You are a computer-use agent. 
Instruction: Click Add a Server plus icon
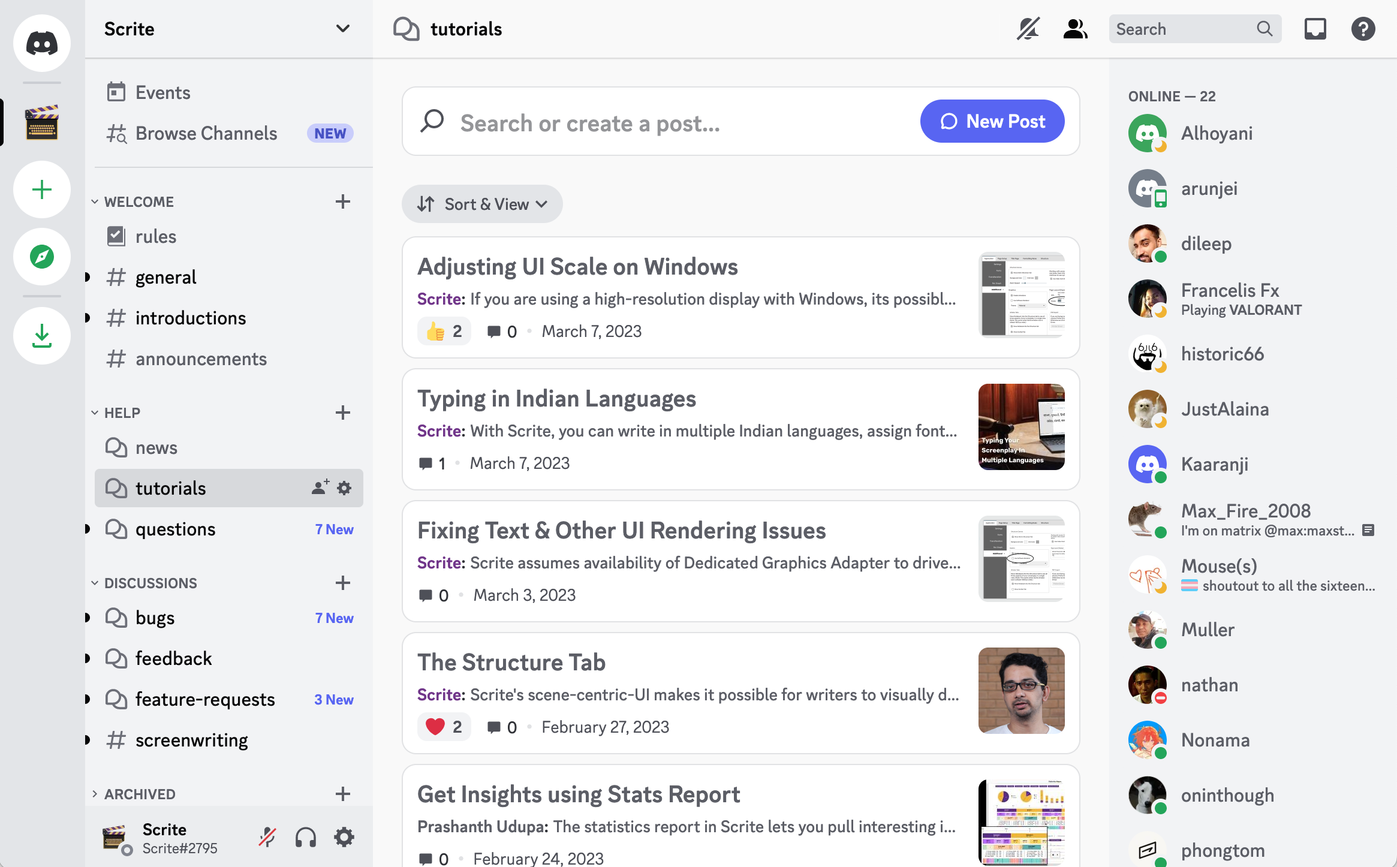pyautogui.click(x=42, y=189)
